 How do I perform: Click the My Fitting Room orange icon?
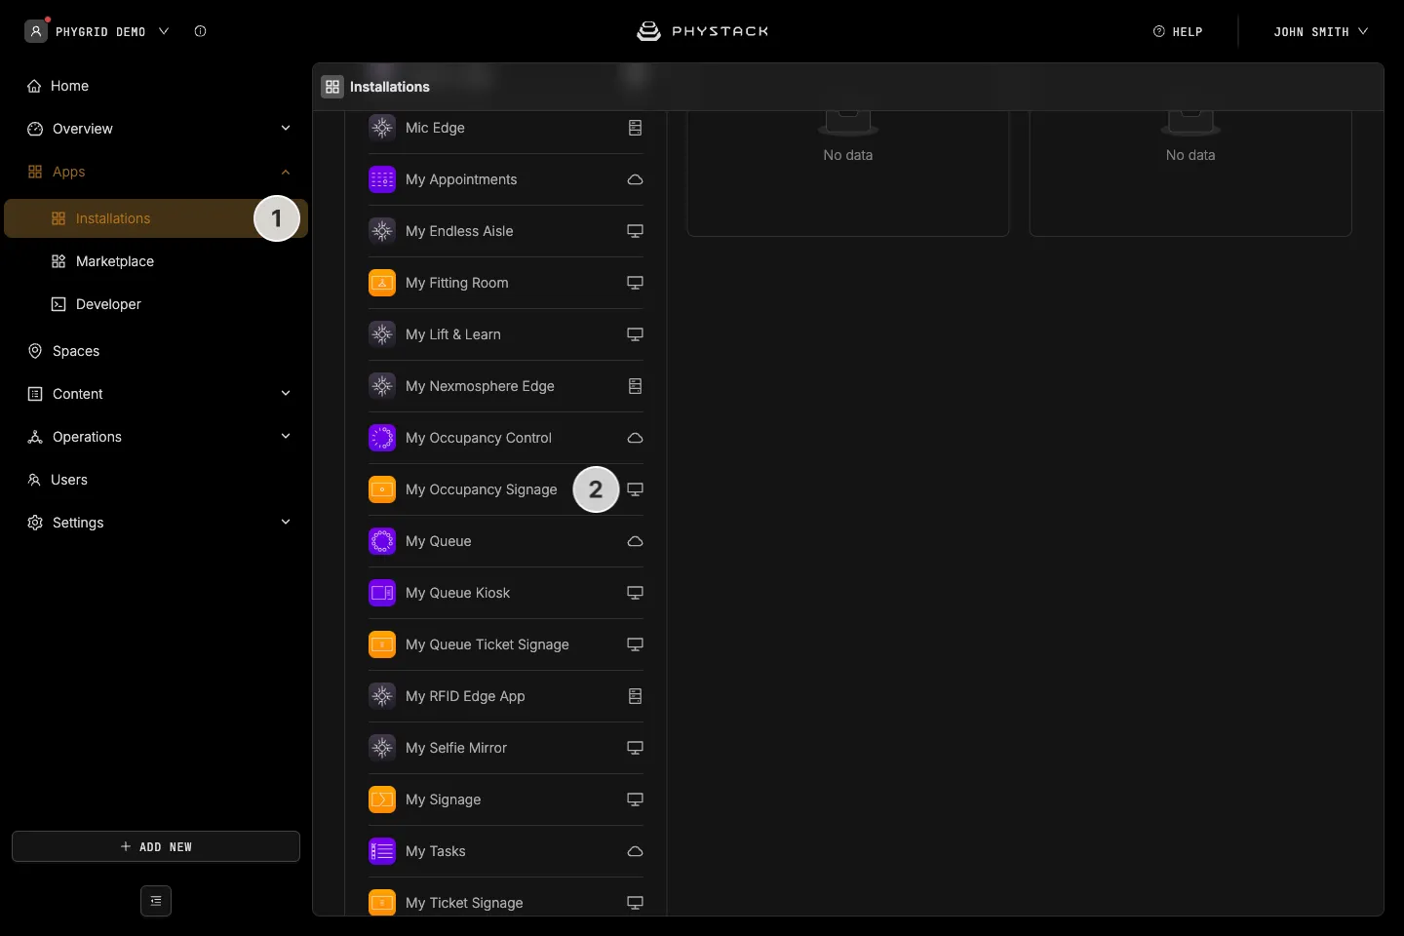(x=382, y=283)
